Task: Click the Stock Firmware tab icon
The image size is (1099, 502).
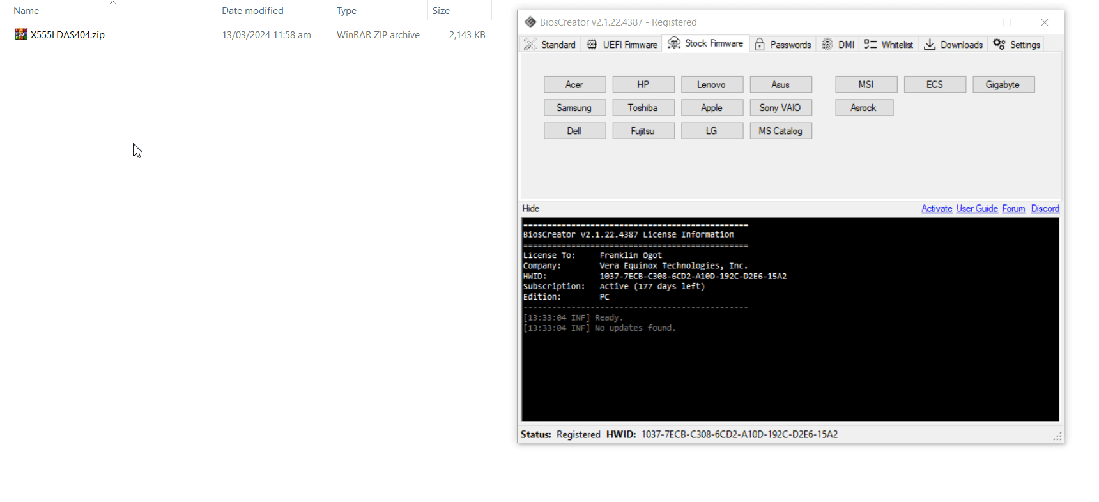Action: (673, 43)
